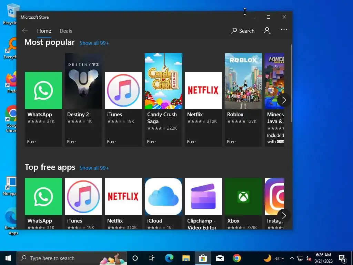353x265 pixels.
Task: Open the Mail app from the taskbar
Action: (220, 258)
